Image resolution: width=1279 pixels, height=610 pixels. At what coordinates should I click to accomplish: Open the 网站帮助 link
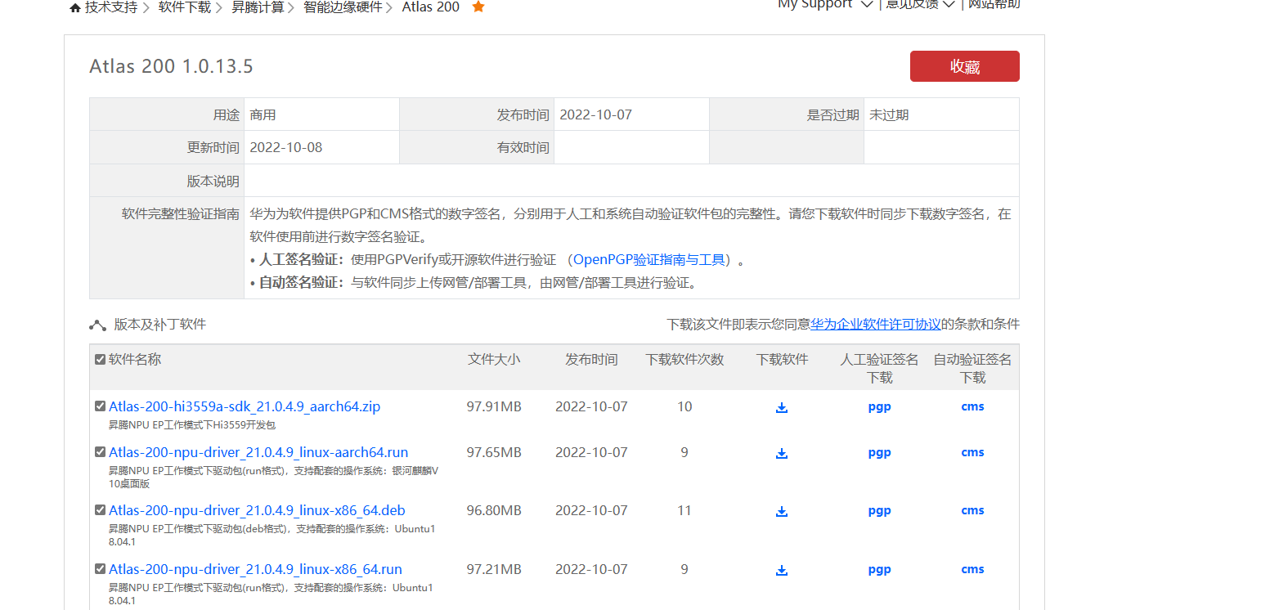[x=994, y=5]
